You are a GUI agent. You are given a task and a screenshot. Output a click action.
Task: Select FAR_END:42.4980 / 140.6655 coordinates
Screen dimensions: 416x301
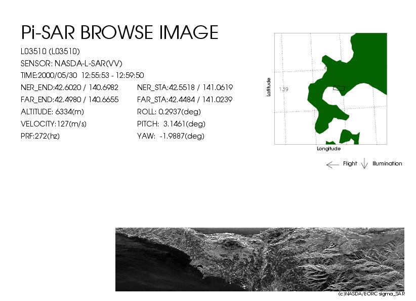tap(69, 100)
